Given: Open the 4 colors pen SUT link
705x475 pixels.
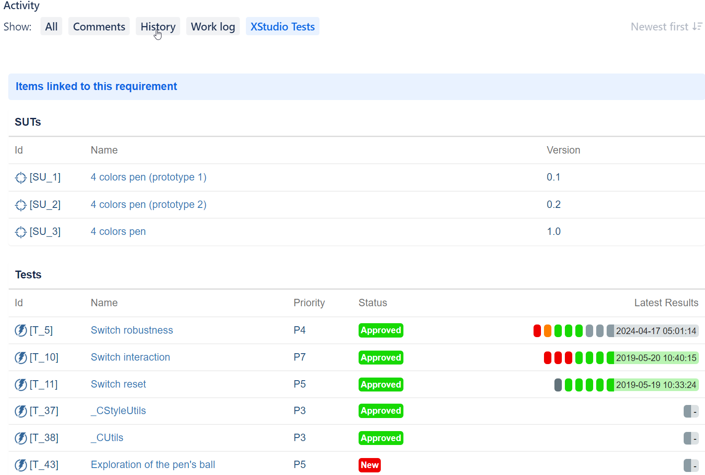Looking at the screenshot, I should [x=118, y=231].
